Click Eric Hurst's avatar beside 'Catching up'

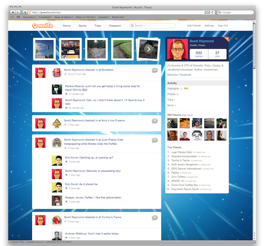coord(57,161)
